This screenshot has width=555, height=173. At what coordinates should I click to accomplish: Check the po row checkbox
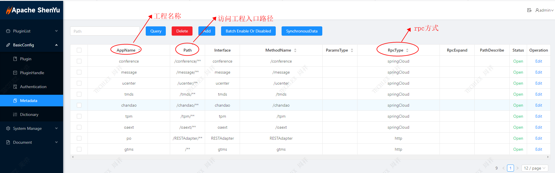point(79,138)
